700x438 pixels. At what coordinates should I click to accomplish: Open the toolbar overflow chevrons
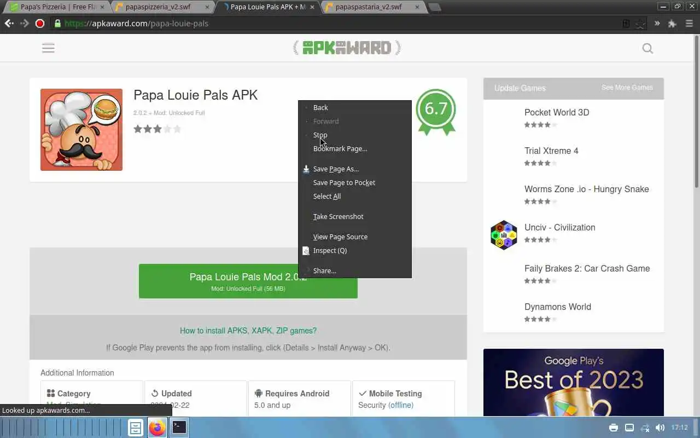point(657,24)
